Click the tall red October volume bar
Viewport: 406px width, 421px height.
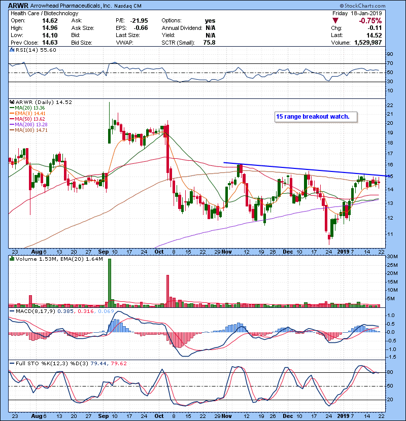click(168, 291)
